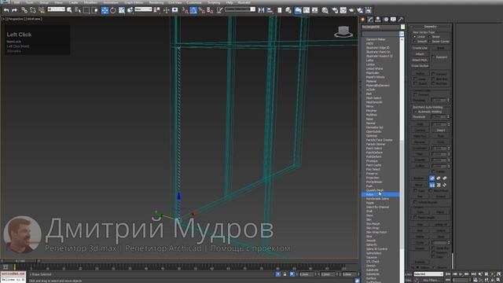Open the named selection sets dropdown
Screen dimensions: 503x283
[240, 9]
